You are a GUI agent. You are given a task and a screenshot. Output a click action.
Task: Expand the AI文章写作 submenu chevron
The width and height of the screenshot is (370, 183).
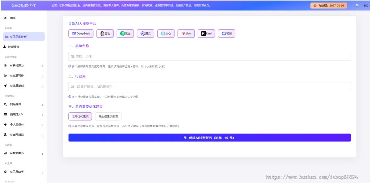(x=42, y=76)
